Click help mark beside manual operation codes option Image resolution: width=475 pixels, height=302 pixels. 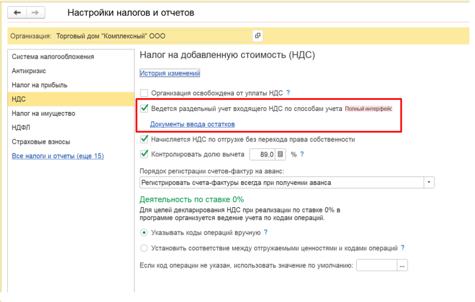(x=266, y=233)
